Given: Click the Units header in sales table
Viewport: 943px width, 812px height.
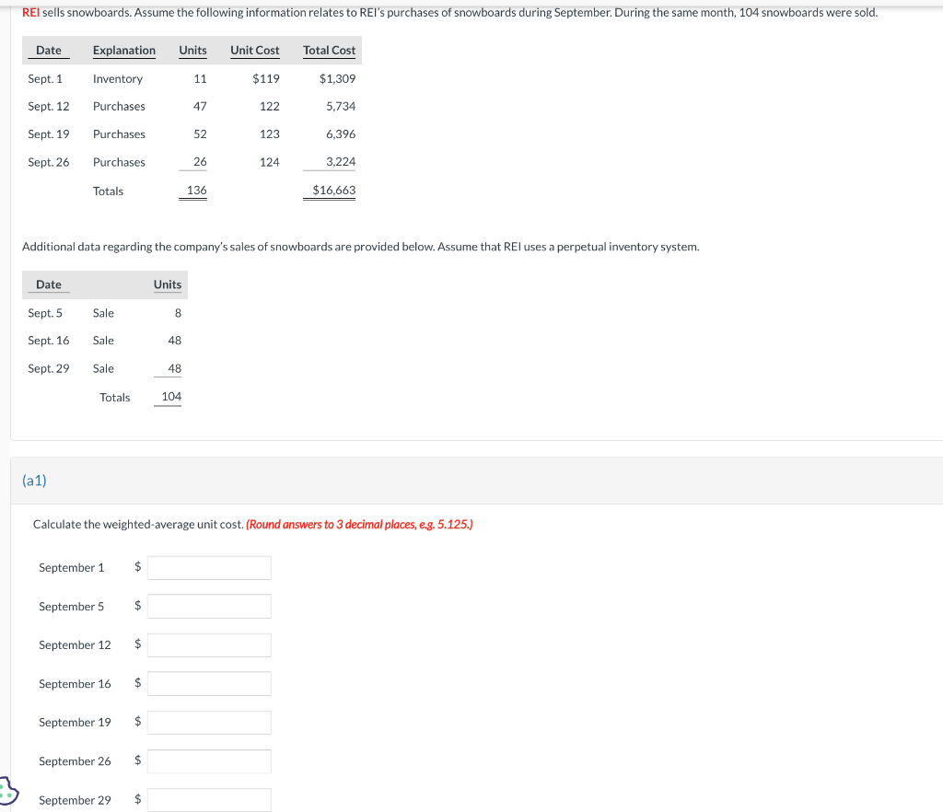Looking at the screenshot, I should pyautogui.click(x=167, y=284).
